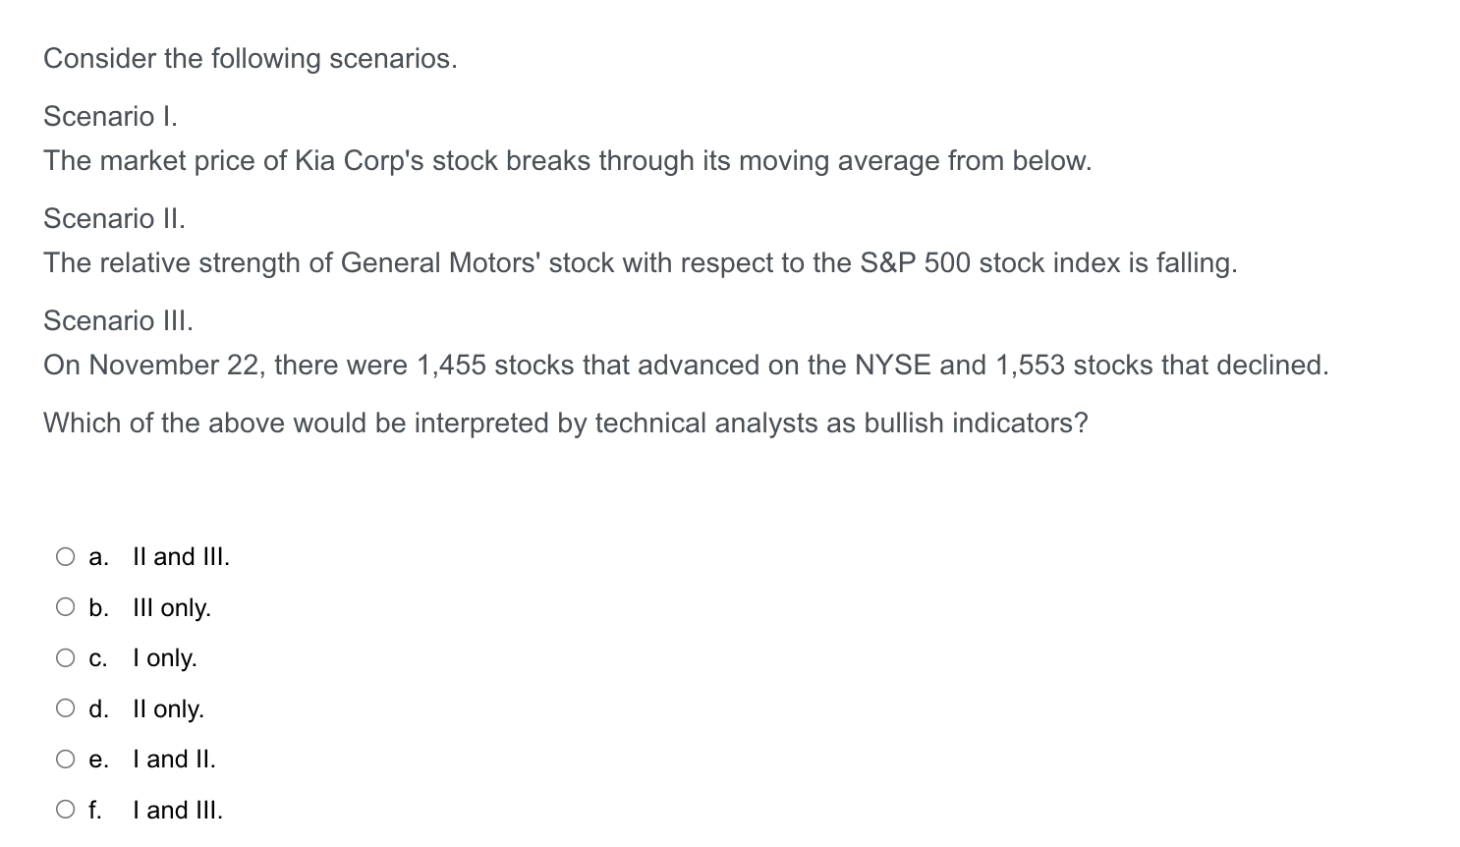Click the 'I and III.' answer label
This screenshot has height=847, width=1460.
[177, 811]
